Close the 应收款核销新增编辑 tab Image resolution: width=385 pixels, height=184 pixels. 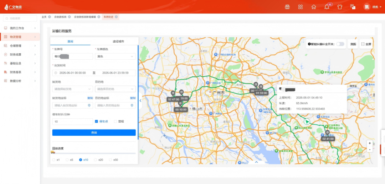coord(99,17)
